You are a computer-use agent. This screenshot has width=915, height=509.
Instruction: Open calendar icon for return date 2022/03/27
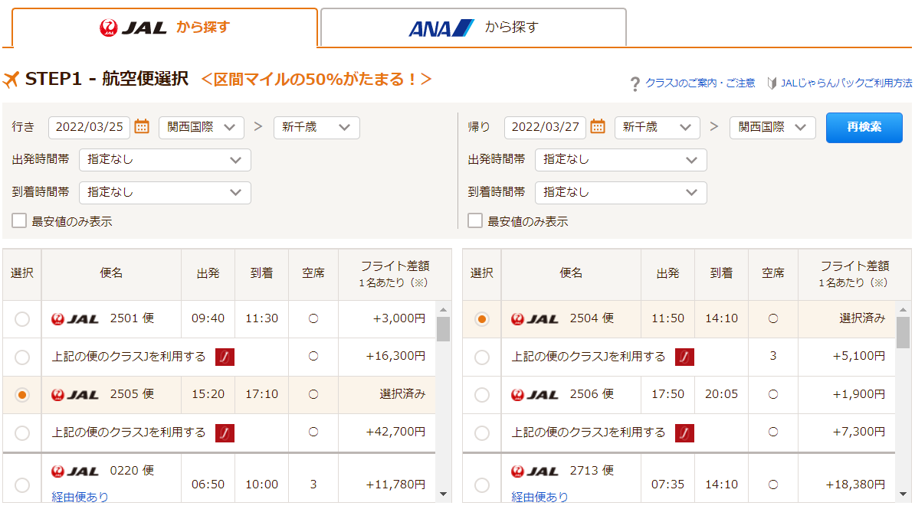coord(598,126)
